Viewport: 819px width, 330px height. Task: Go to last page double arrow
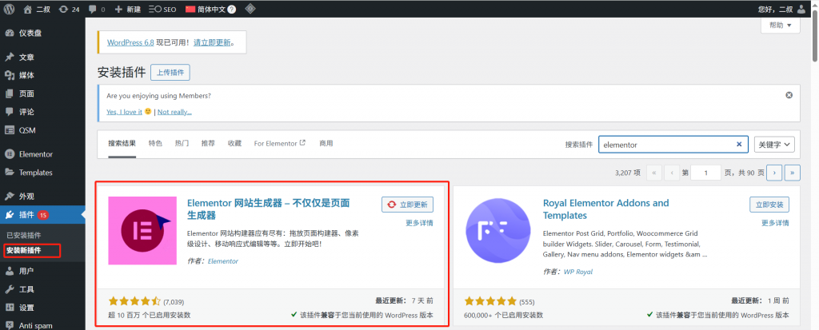[x=793, y=173]
